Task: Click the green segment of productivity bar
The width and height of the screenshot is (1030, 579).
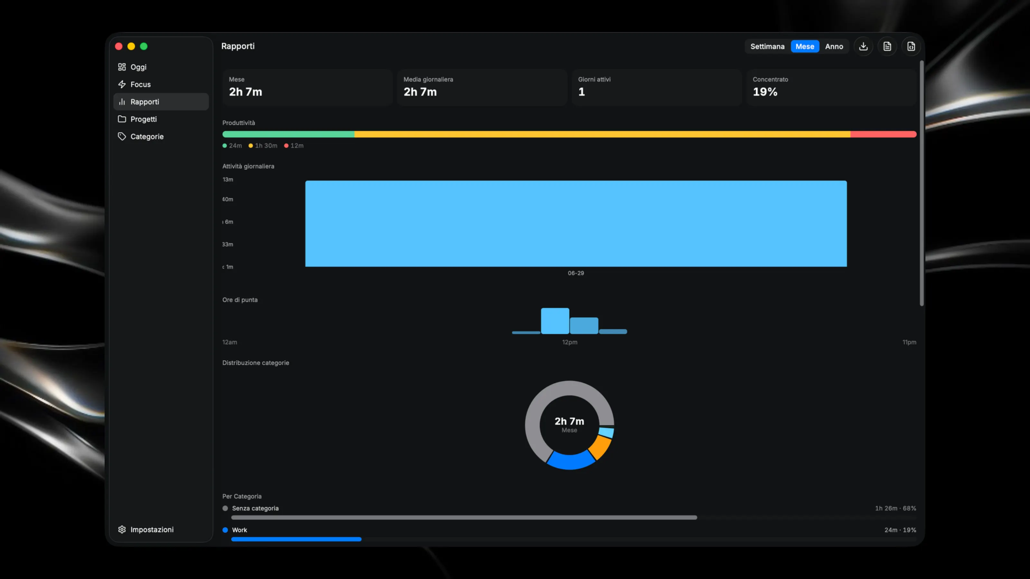Action: coord(288,134)
